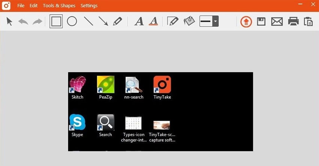
Task: Undo the last annotation
Action: coord(23,21)
